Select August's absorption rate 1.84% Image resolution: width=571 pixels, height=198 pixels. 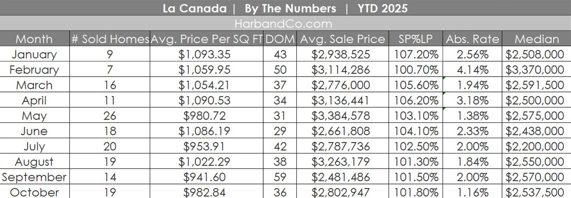click(472, 162)
